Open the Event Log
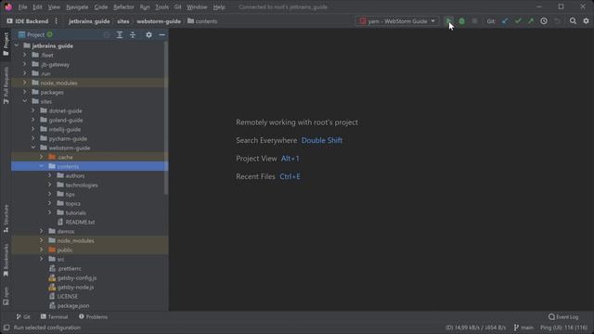 tap(563, 316)
